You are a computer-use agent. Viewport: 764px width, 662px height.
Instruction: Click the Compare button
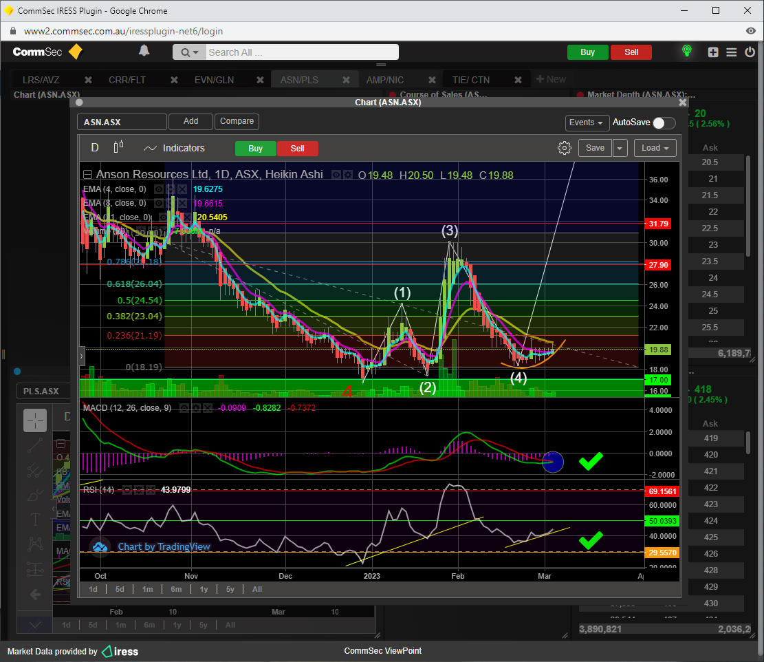coord(237,121)
